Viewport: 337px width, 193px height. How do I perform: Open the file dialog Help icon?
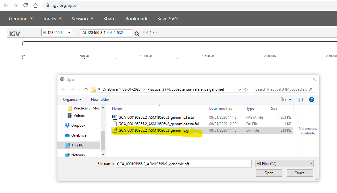coord(311,100)
